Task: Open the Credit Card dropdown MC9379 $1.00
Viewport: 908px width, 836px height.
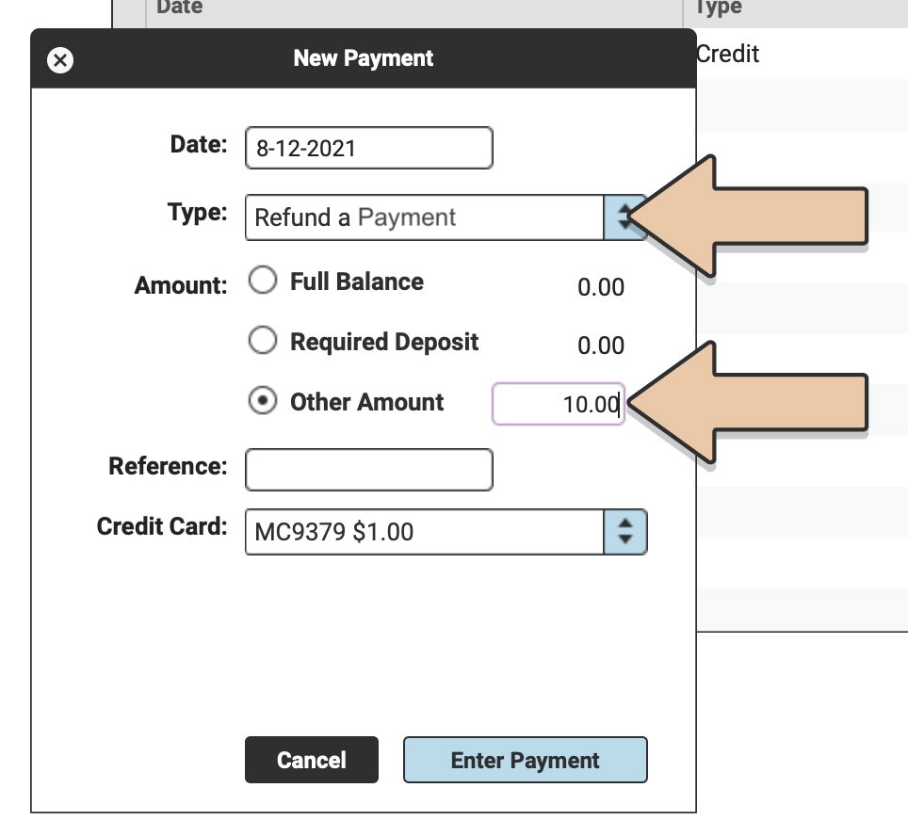Action: pyautogui.click(x=424, y=532)
